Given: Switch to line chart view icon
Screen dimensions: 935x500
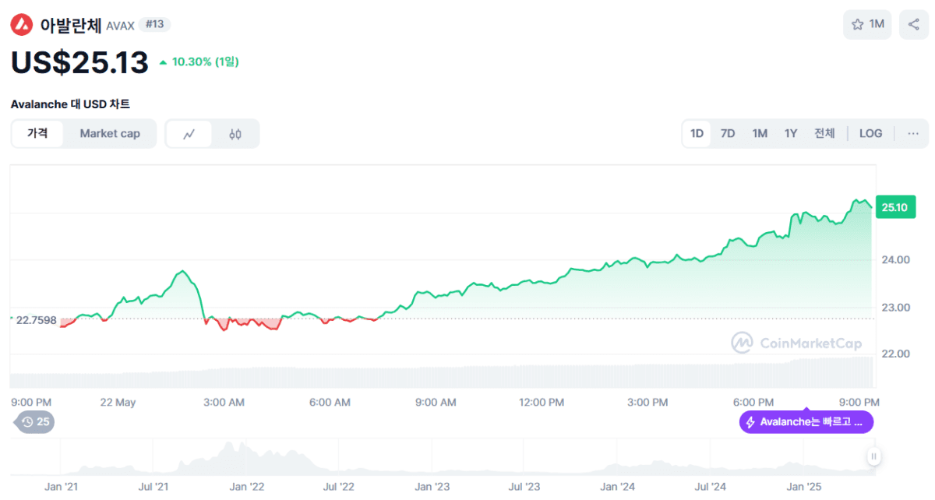Looking at the screenshot, I should pos(189,134).
